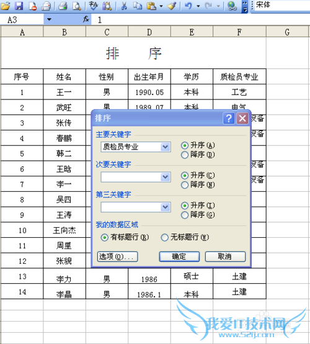Open the Name Box dropdown arrow
This screenshot has width=310, height=344.
tap(49, 19)
